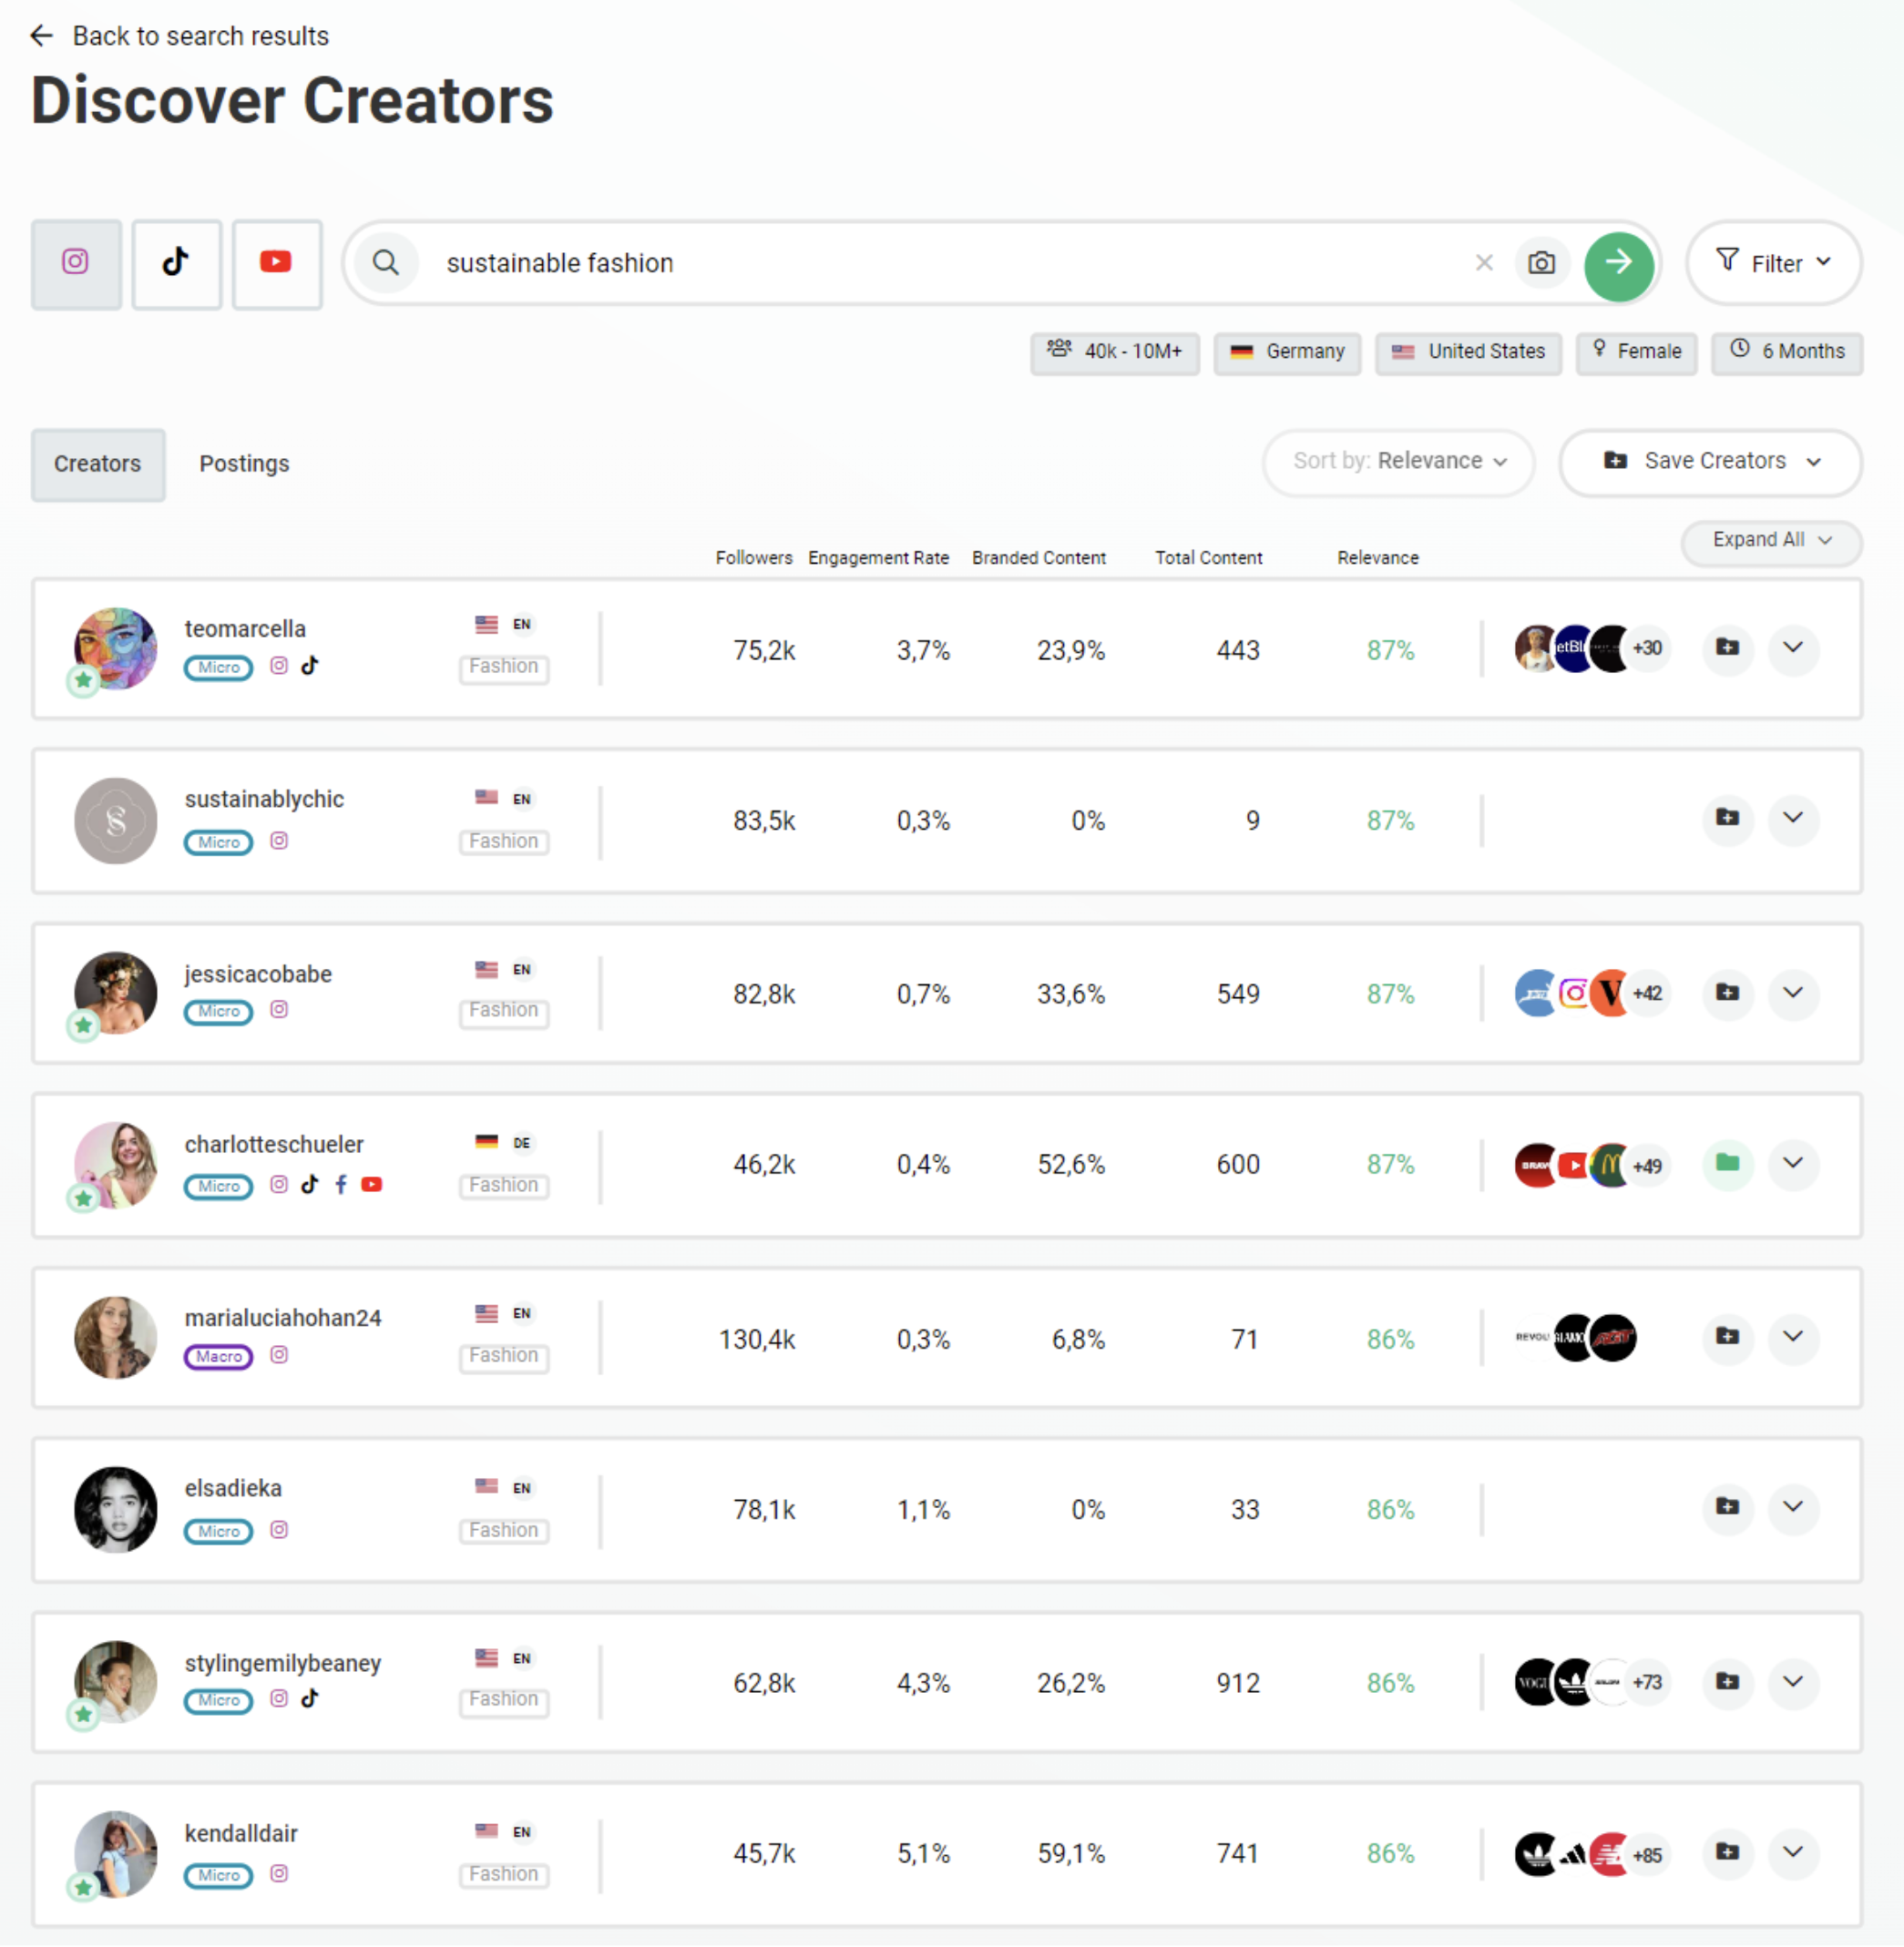Open image search via the camera icon
The width and height of the screenshot is (1904, 1947).
(x=1542, y=263)
